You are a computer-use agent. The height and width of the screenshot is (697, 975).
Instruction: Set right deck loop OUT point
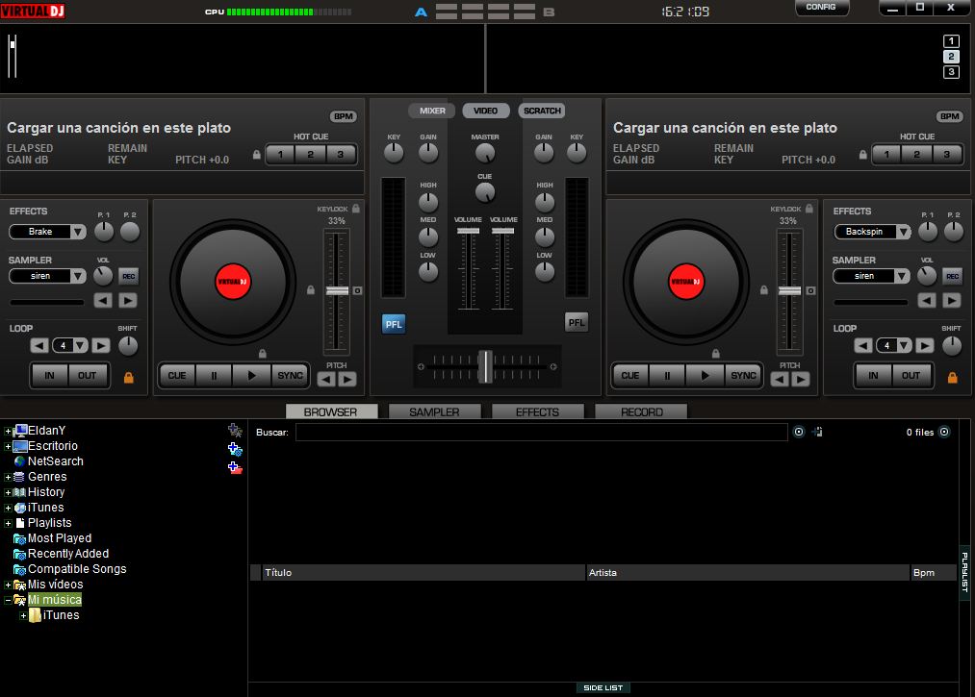pyautogui.click(x=911, y=376)
